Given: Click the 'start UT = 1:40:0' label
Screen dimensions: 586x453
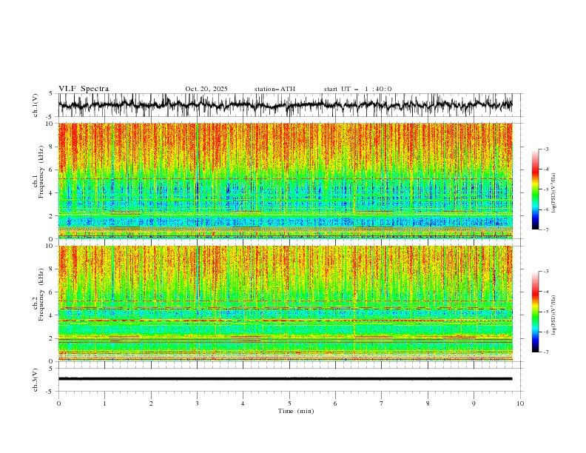Looking at the screenshot, I should 357,89.
